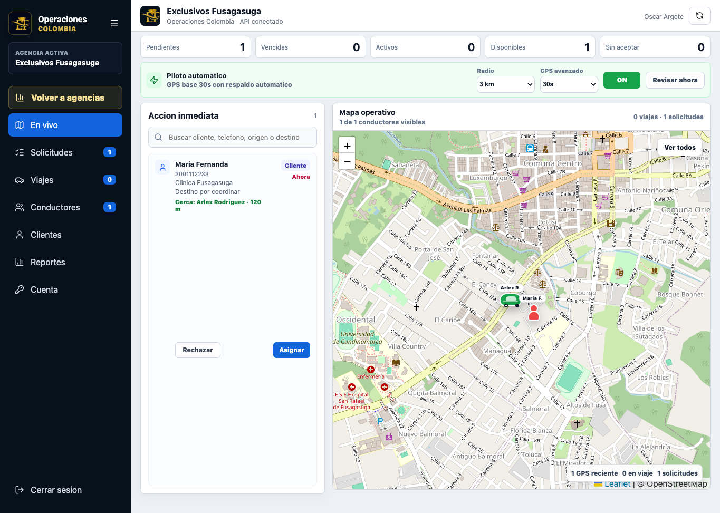Screen dimensions: 720x513
Task: Click the red Ahora time label
Action: click(301, 177)
